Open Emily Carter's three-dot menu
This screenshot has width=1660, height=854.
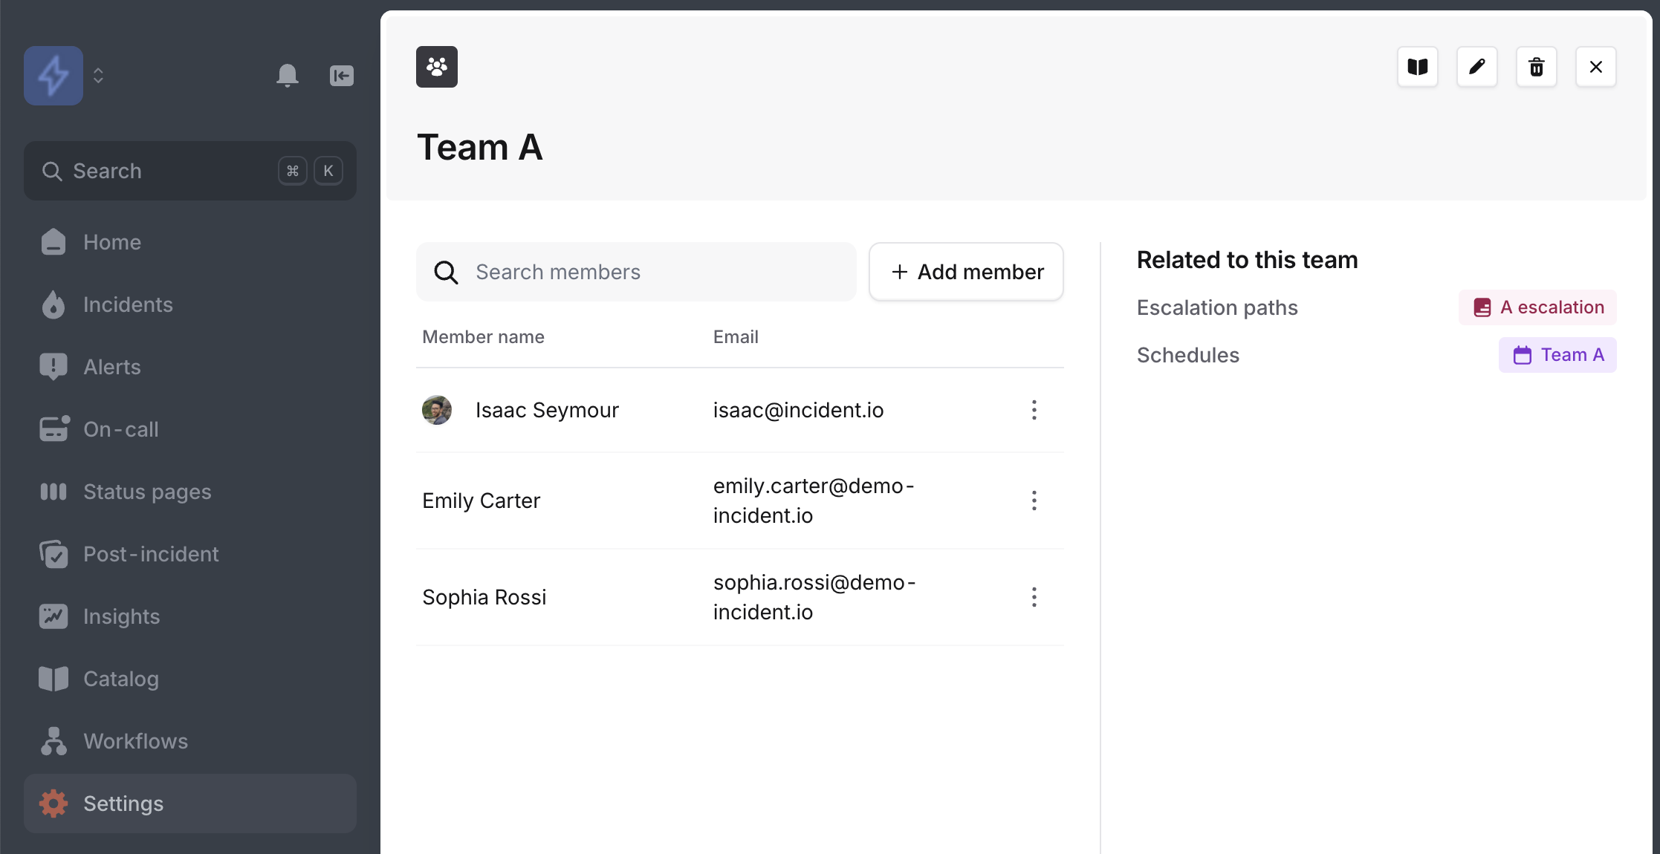[1034, 501]
